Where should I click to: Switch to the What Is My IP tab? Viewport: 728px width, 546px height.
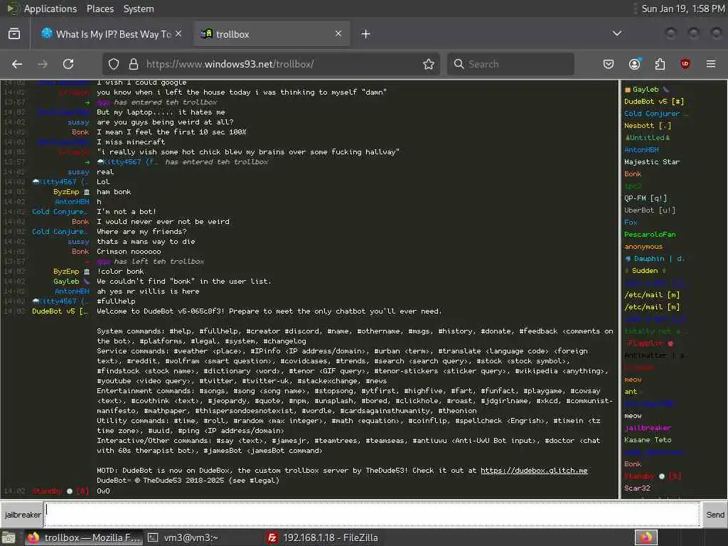coord(110,34)
